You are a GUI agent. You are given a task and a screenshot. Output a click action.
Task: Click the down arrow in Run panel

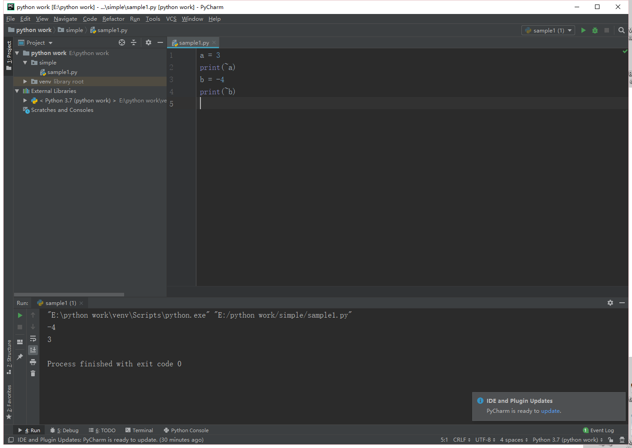pyautogui.click(x=33, y=327)
